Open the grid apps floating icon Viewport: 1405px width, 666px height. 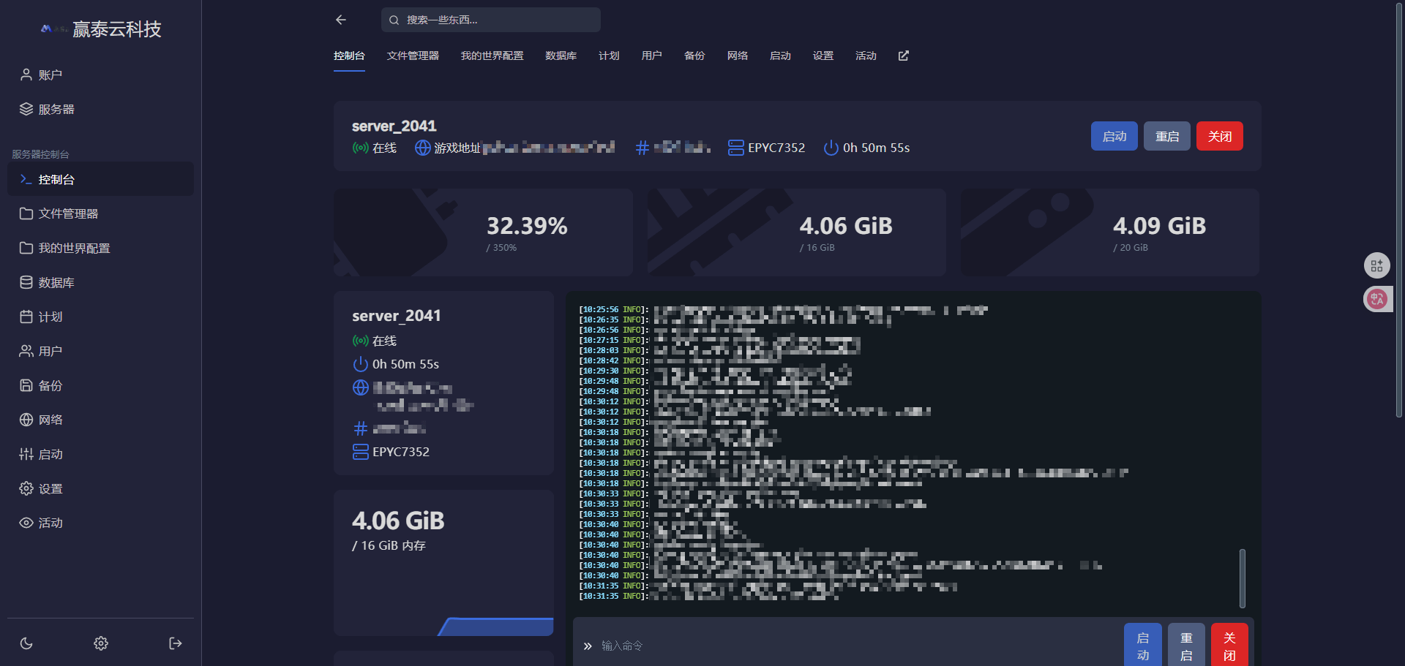pyautogui.click(x=1376, y=265)
